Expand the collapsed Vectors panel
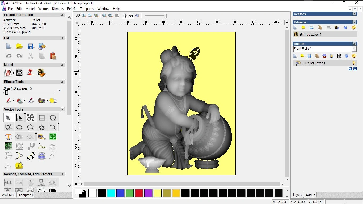The width and height of the screenshot is (363, 204). point(354,14)
